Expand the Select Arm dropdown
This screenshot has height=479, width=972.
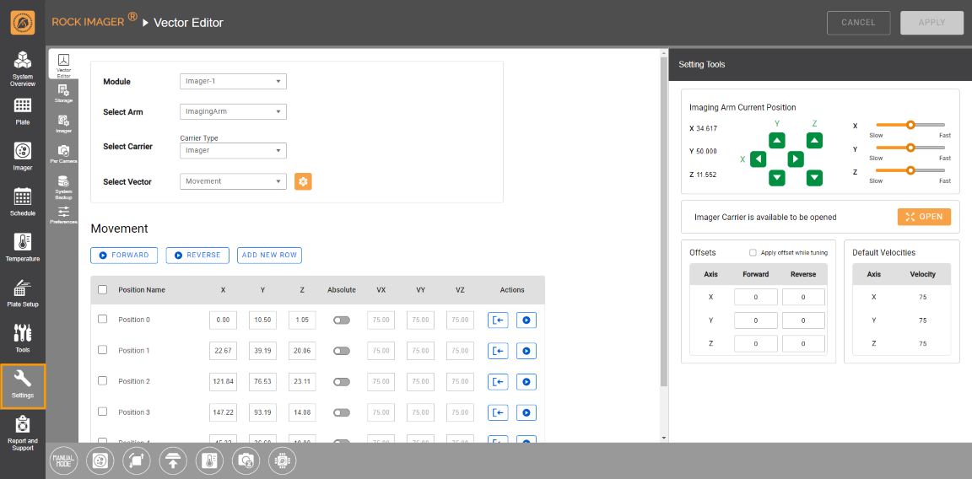point(233,111)
